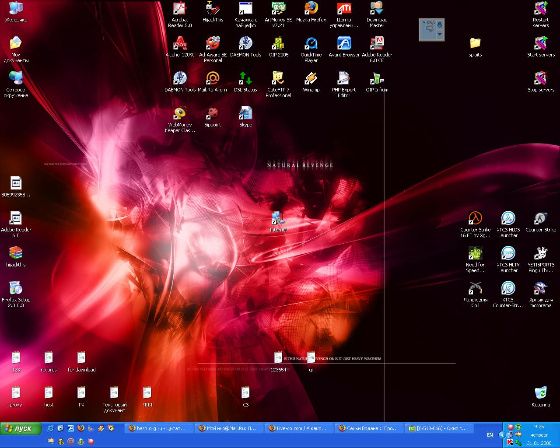This screenshot has width=560, height=448.
Task: Open the sploits folder
Action: (475, 44)
